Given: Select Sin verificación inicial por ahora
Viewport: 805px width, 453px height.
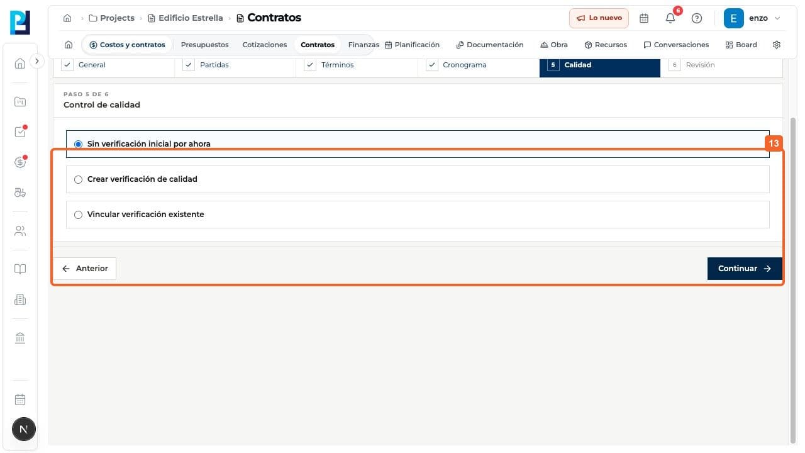Looking at the screenshot, I should [418, 144].
